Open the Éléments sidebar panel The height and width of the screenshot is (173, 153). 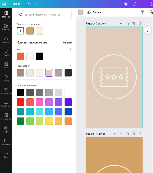[x=6, y=27]
